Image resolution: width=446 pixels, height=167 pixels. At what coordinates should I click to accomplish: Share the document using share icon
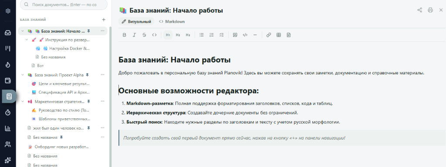pos(419,10)
